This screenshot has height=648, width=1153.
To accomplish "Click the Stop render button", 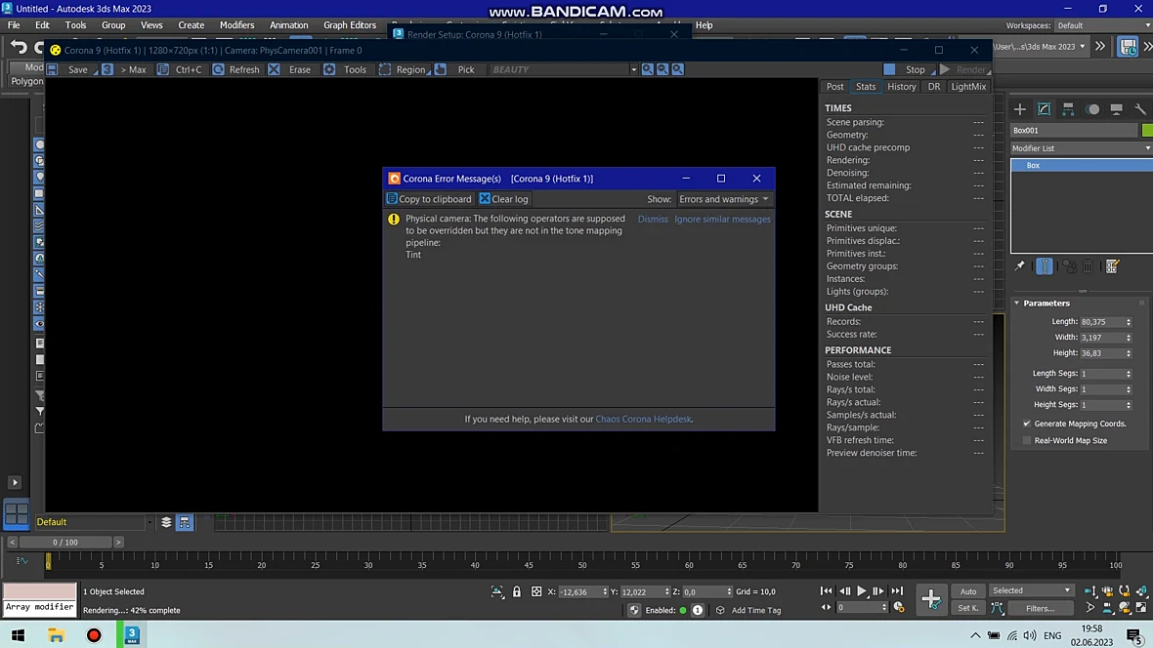I will point(910,69).
